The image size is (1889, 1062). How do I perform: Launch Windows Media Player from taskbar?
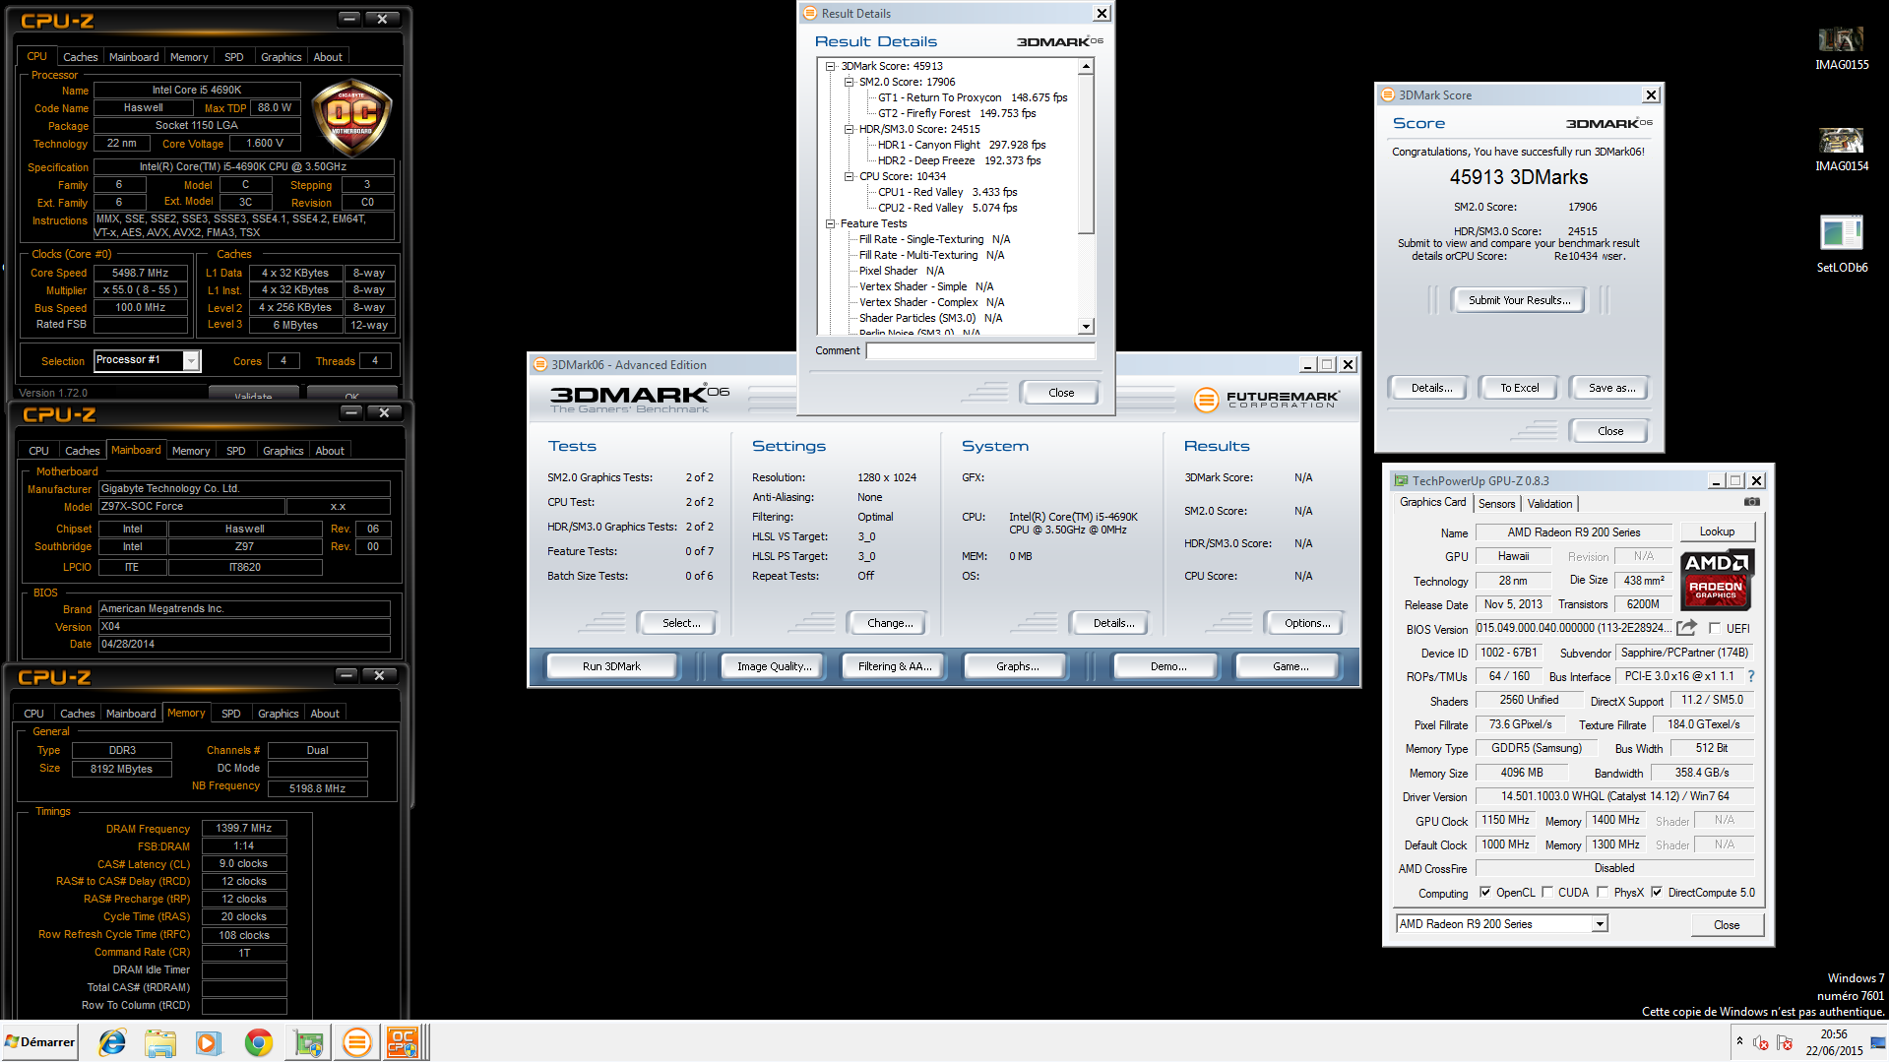[x=209, y=1042]
